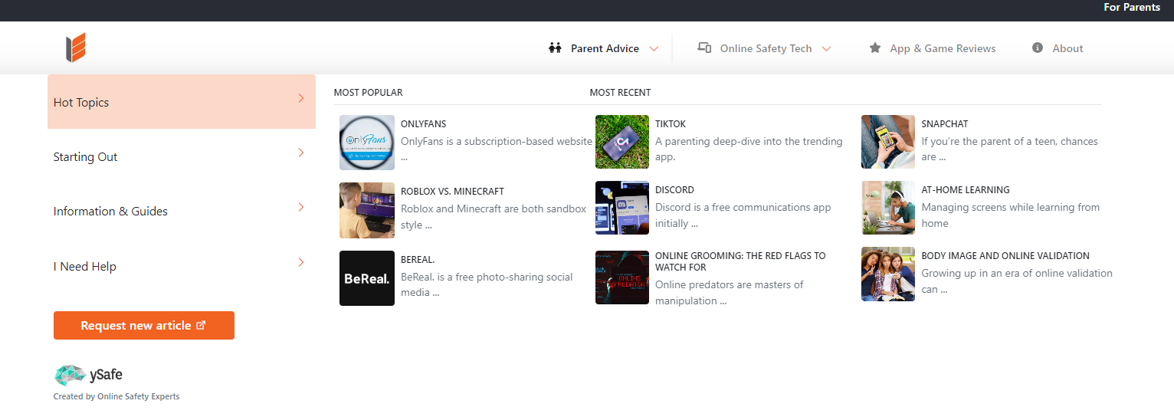The width and height of the screenshot is (1174, 417).
Task: Expand the Parent Advice dropdown chevron
Action: 654,48
